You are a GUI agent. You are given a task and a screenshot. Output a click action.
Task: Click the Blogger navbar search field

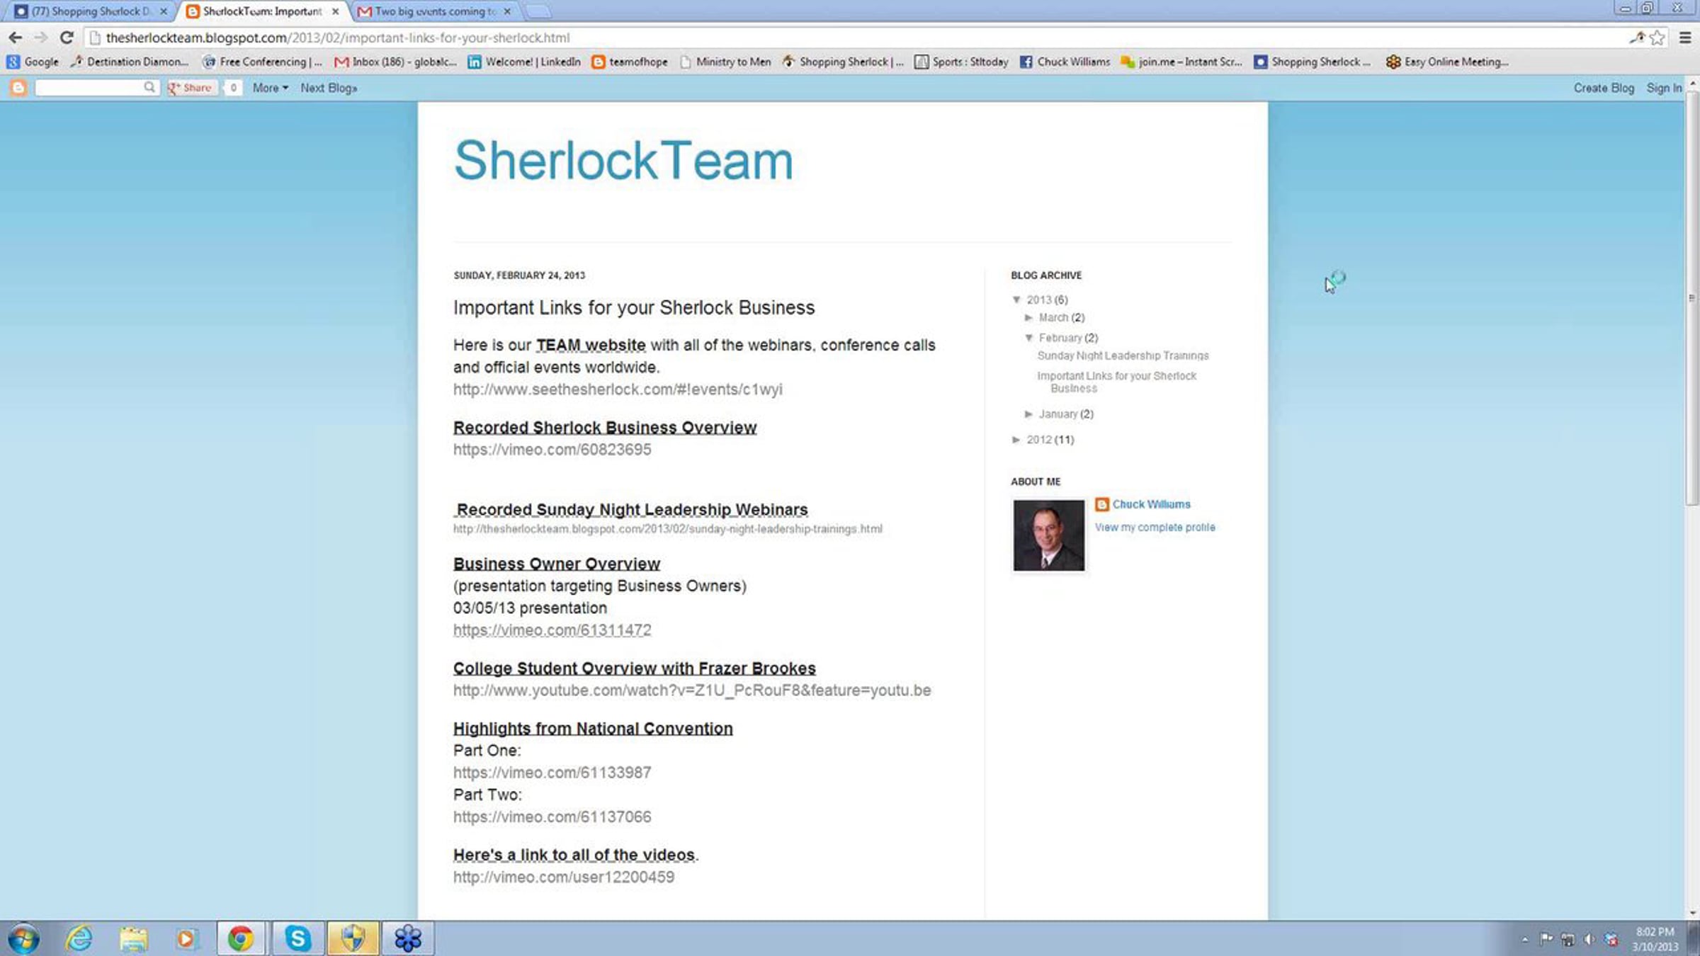(89, 87)
